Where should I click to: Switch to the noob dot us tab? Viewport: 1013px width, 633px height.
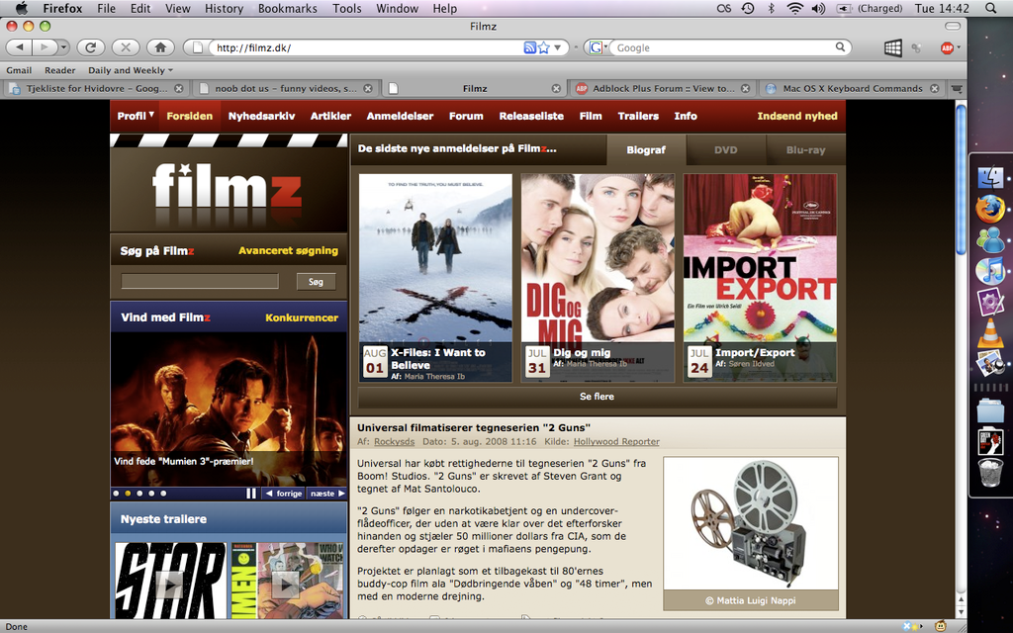click(286, 88)
